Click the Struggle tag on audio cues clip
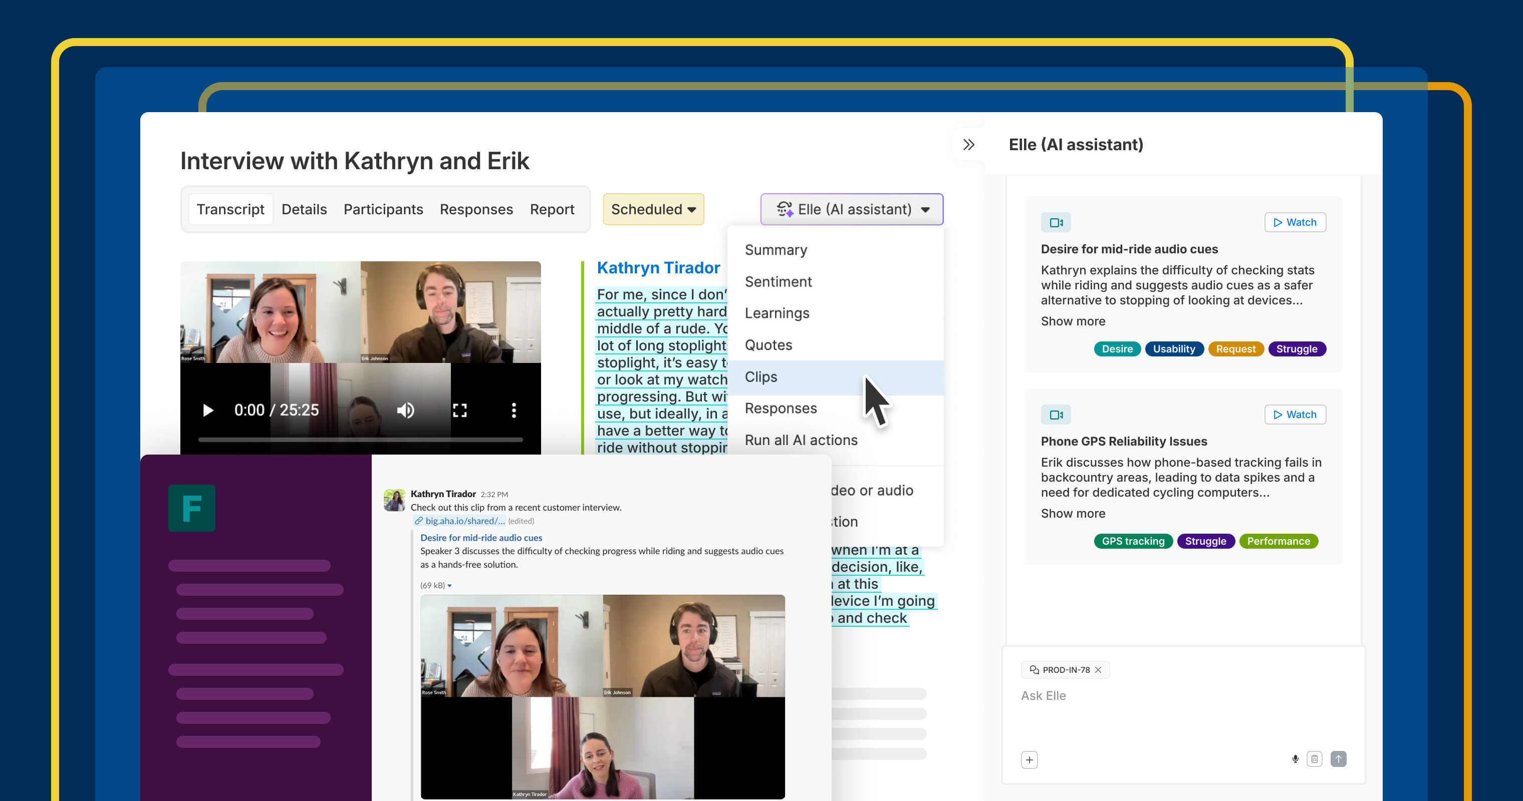The width and height of the screenshot is (1523, 801). [1297, 349]
